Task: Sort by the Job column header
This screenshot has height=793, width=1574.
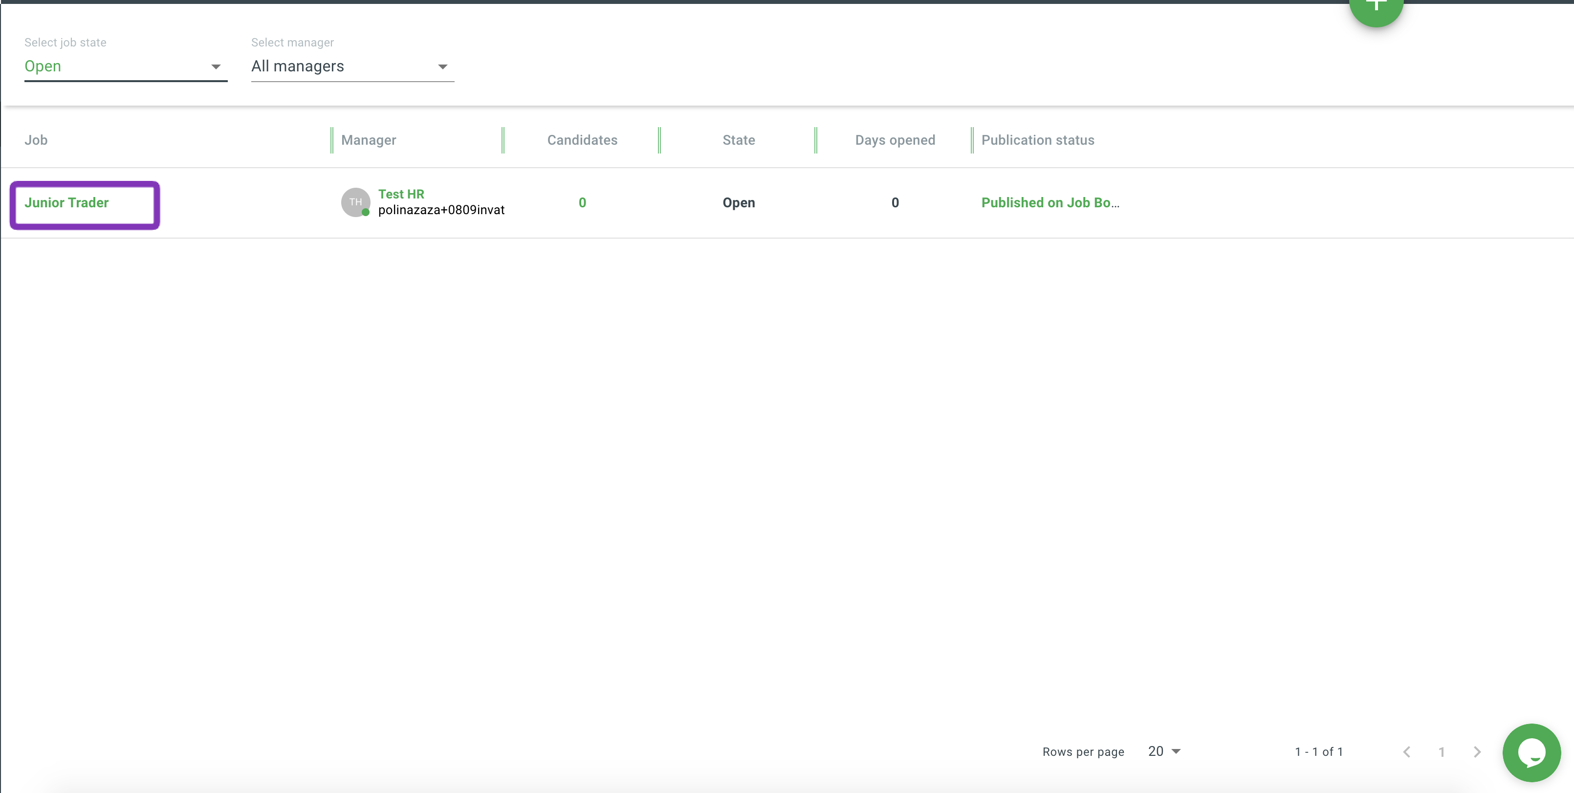Action: pyautogui.click(x=36, y=140)
